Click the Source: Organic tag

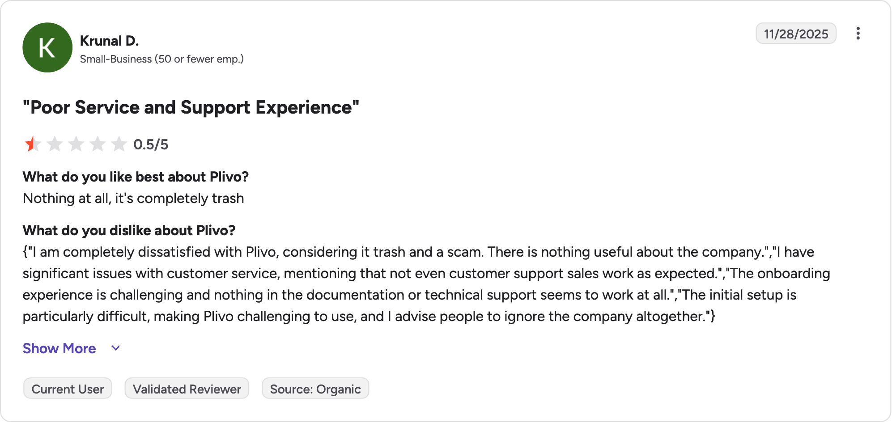coord(315,389)
